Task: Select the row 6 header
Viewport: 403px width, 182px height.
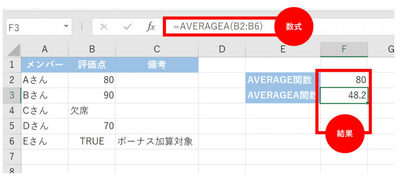Action: click(11, 141)
